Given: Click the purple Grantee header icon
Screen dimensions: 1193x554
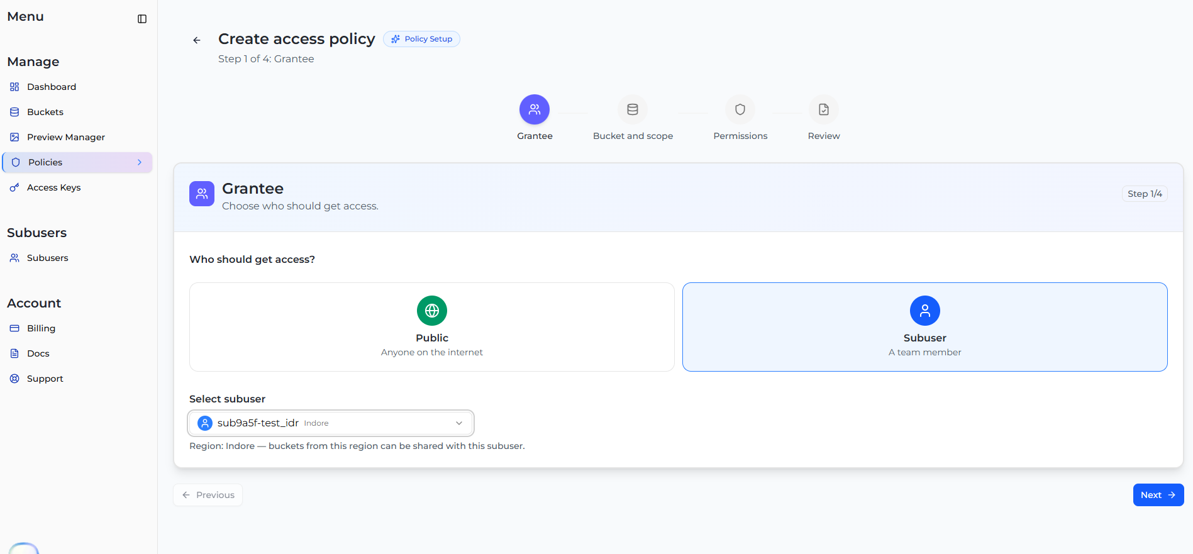Looking at the screenshot, I should pos(202,194).
